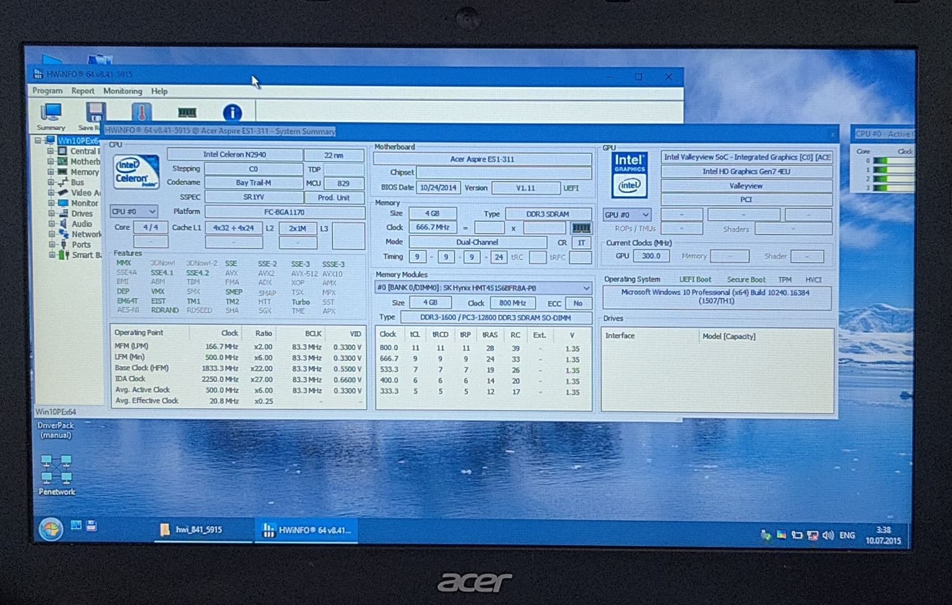This screenshot has height=605, width=952.
Task: Open the memory module BANK 0/DIMM0 dropdown
Action: pos(483,288)
